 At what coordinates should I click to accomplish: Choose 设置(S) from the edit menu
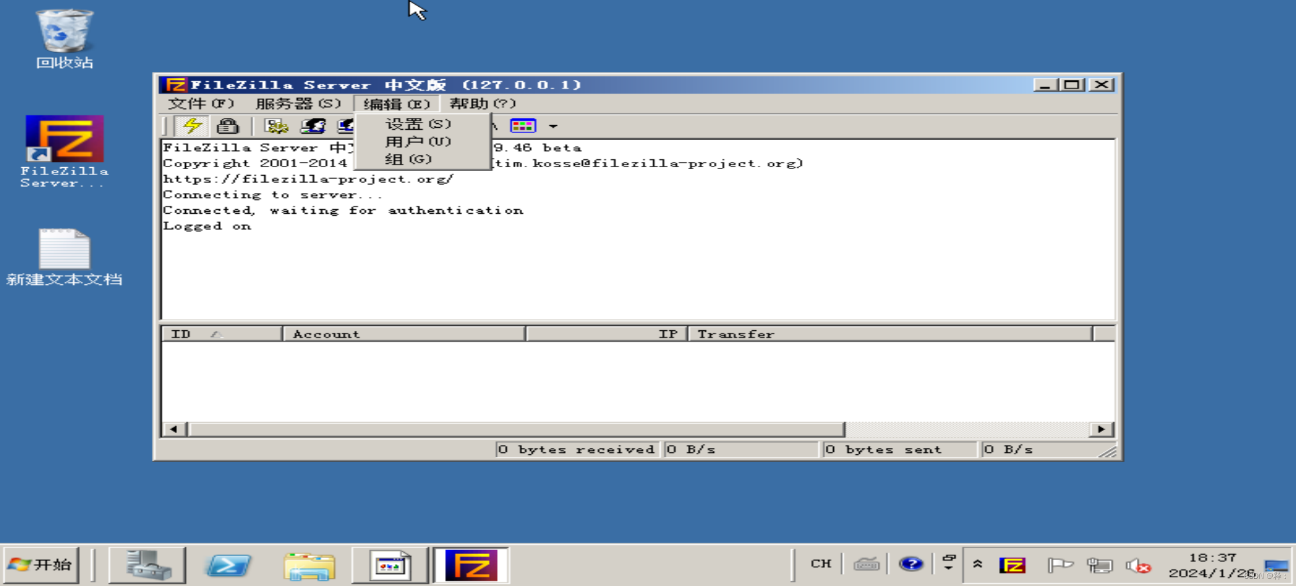point(418,124)
